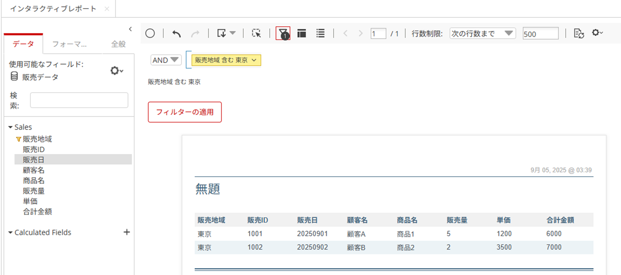Click the 販売地域 column header in the table
Screen dimensions: 621x275
[211, 220]
